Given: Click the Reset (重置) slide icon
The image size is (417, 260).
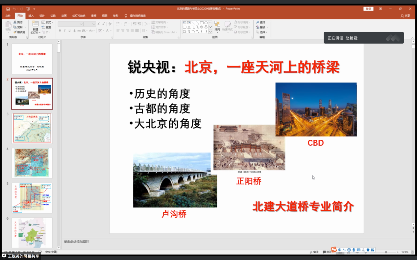Looking at the screenshot, I should click(x=44, y=27).
